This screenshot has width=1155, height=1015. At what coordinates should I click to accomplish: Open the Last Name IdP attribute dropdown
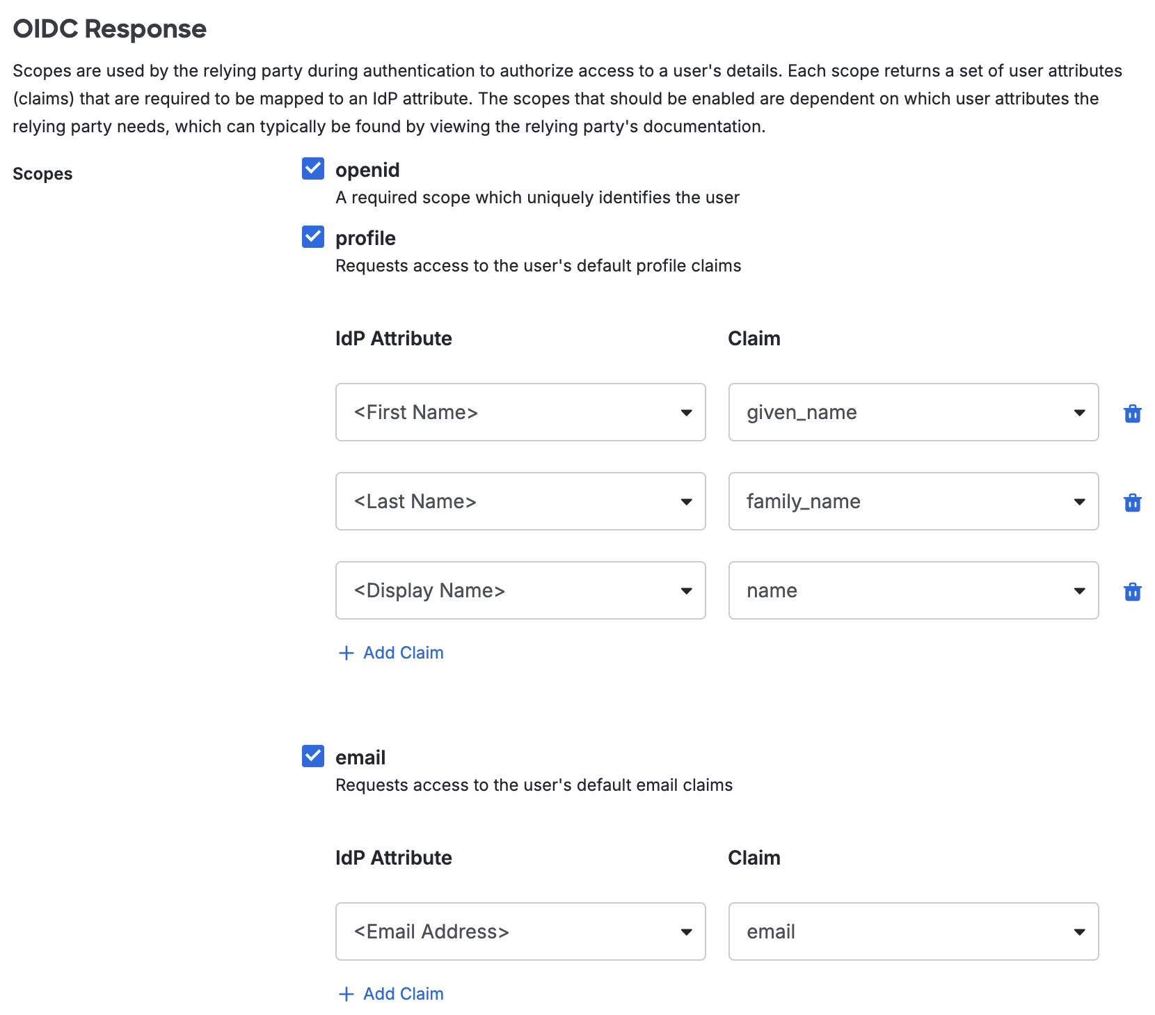click(686, 502)
